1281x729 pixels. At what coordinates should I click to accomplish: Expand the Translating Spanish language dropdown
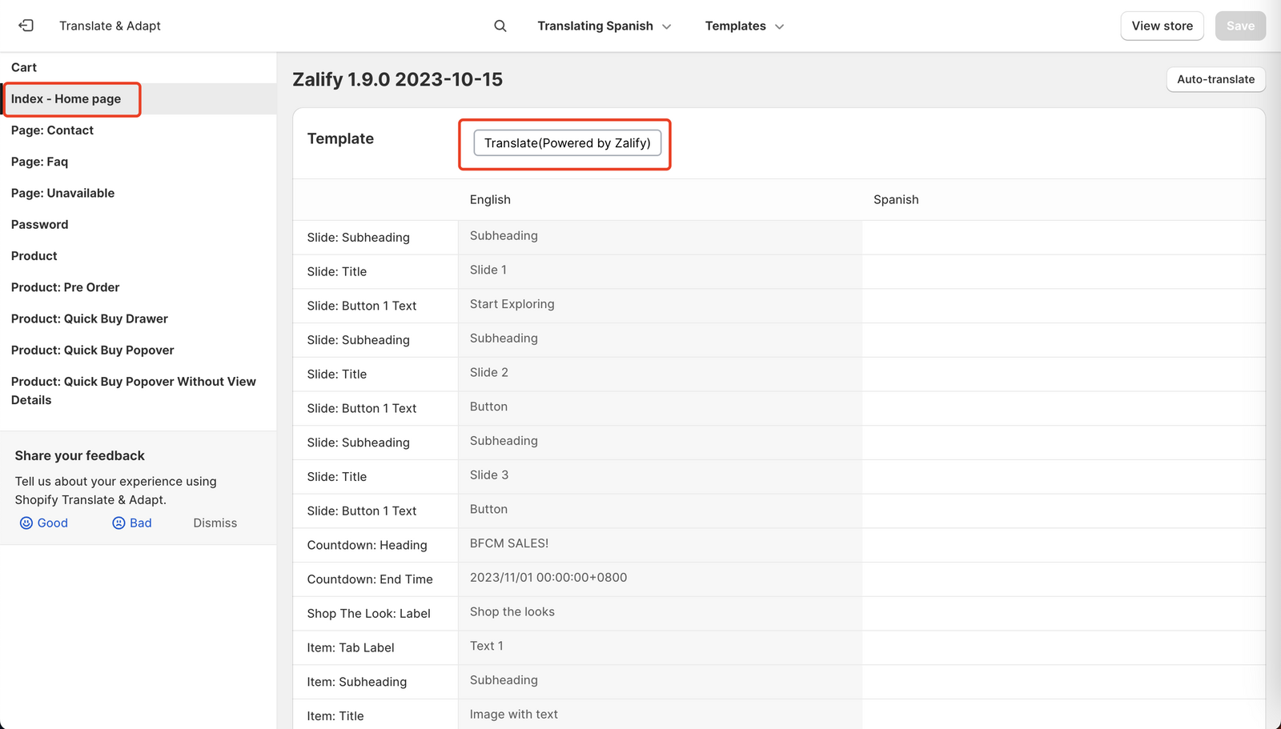pos(604,26)
